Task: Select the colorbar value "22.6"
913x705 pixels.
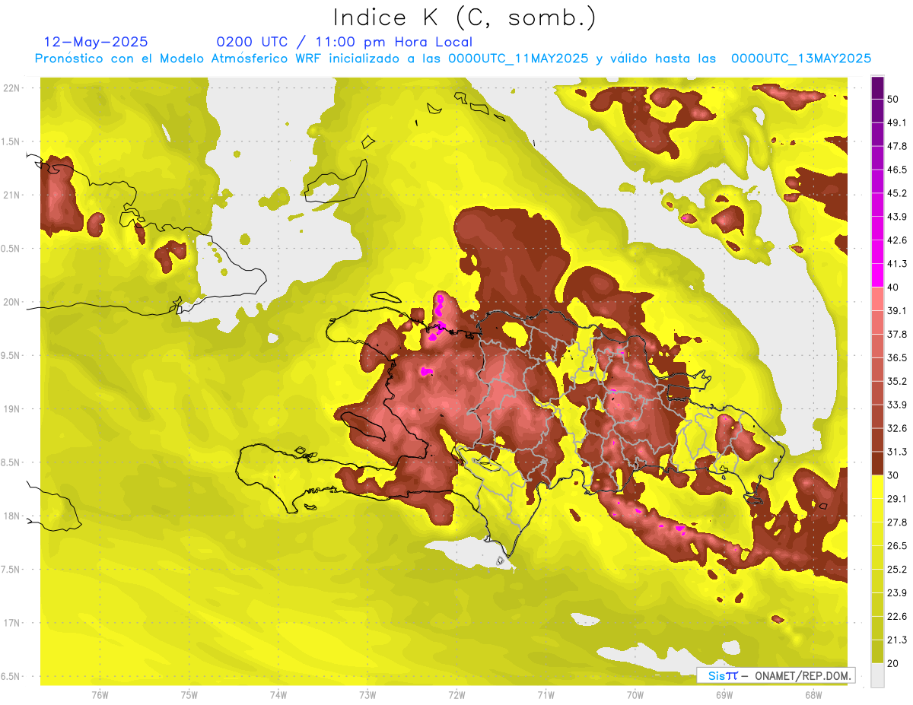Action: point(897,617)
